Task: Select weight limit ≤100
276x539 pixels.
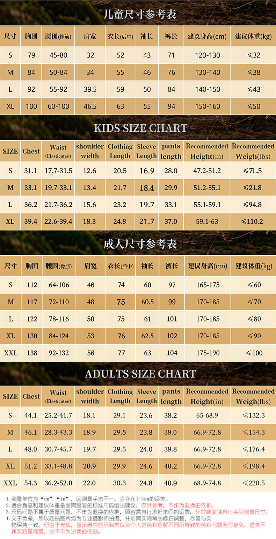Action: tap(254, 353)
